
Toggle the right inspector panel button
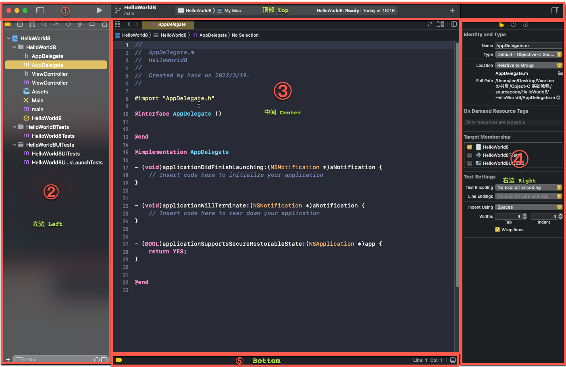tap(555, 10)
